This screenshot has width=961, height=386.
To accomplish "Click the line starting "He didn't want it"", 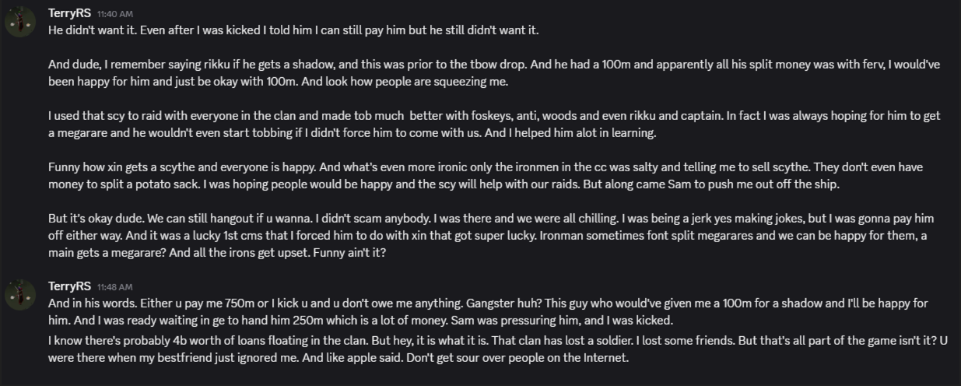I will point(293,30).
